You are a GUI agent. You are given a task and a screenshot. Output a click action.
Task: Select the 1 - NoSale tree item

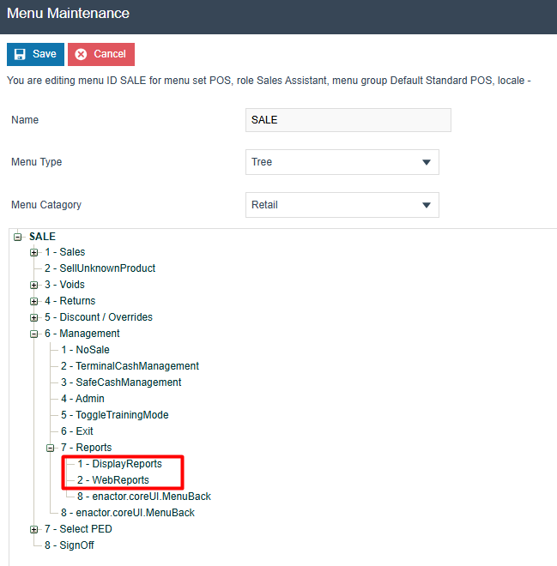(85, 350)
